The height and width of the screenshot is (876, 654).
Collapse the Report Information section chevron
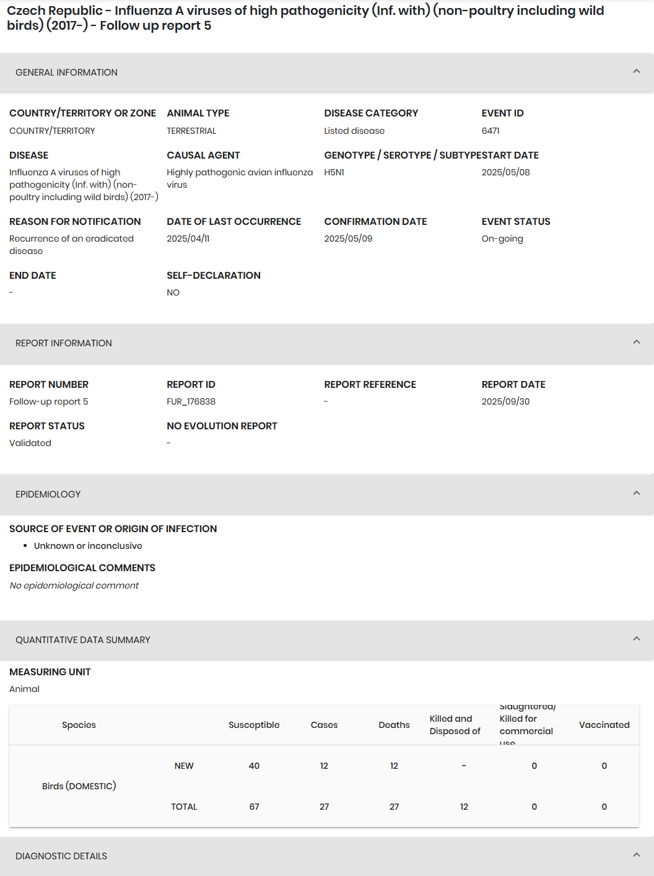[x=636, y=343]
